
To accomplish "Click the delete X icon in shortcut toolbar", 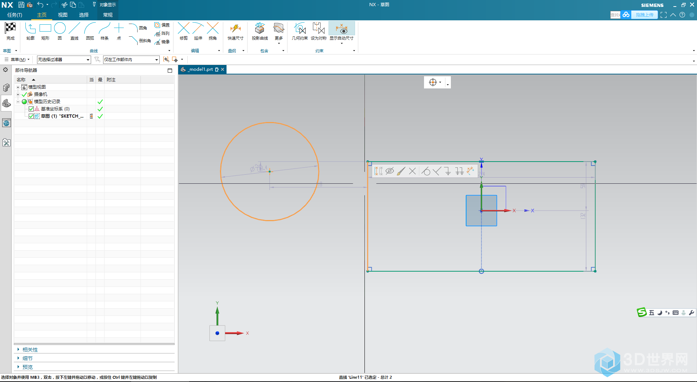I will pyautogui.click(x=412, y=171).
